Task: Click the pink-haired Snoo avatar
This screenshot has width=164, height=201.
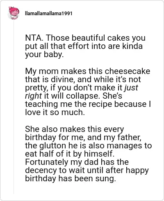Action: pyautogui.click(x=14, y=13)
